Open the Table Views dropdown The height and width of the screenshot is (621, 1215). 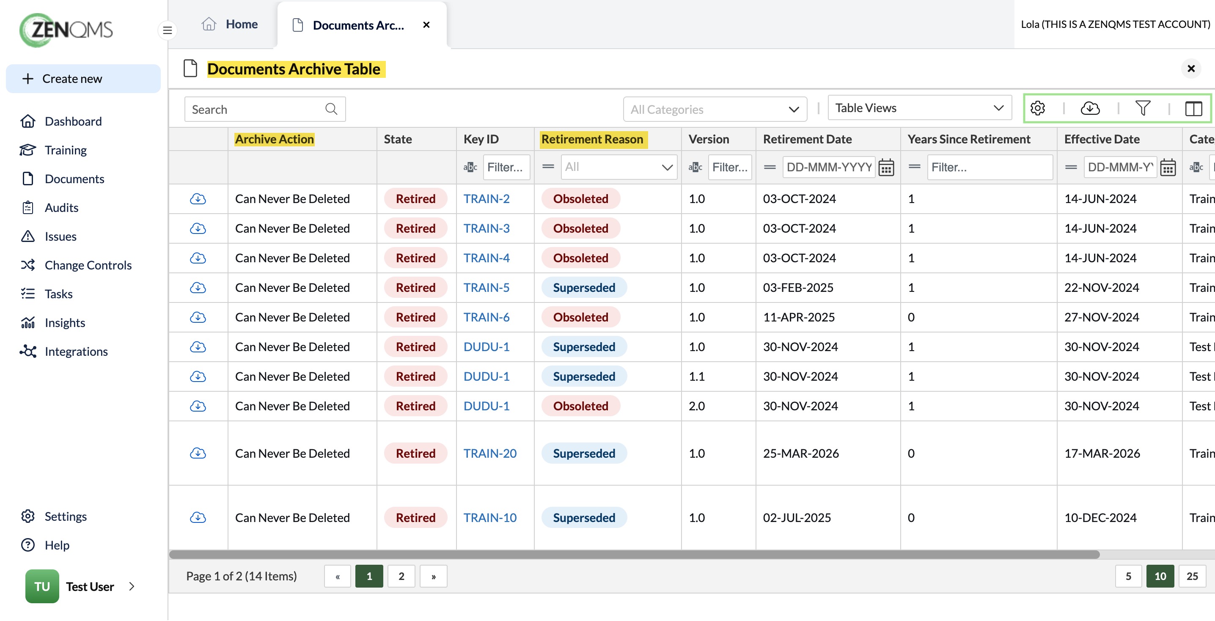[919, 108]
